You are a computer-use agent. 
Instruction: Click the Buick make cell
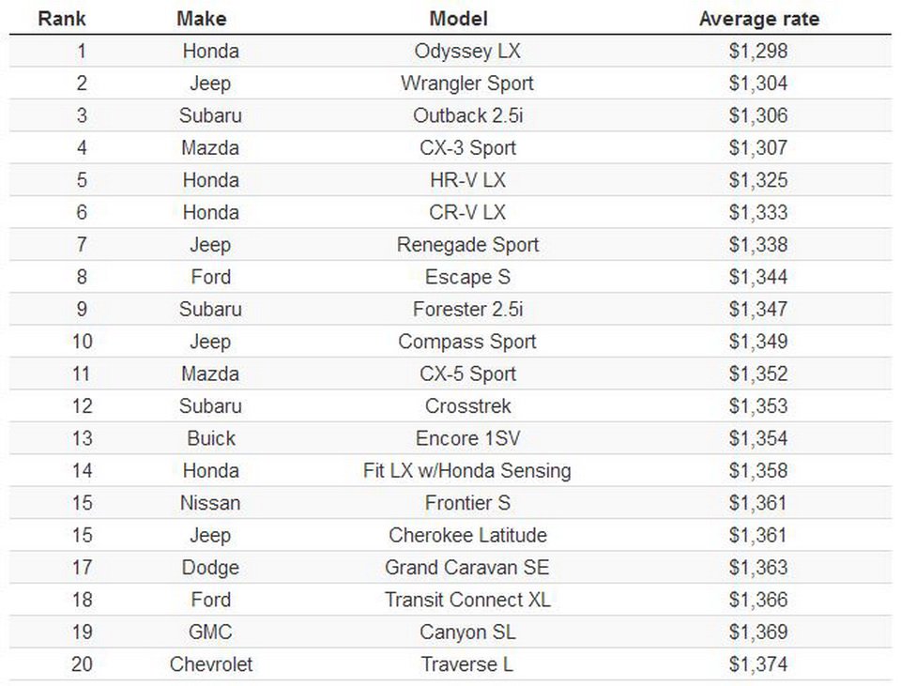210,438
